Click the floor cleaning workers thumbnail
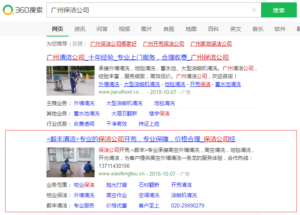The height and width of the screenshot is (215, 300). (x=70, y=162)
